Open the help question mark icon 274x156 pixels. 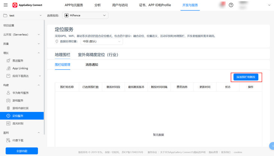pos(231,5)
